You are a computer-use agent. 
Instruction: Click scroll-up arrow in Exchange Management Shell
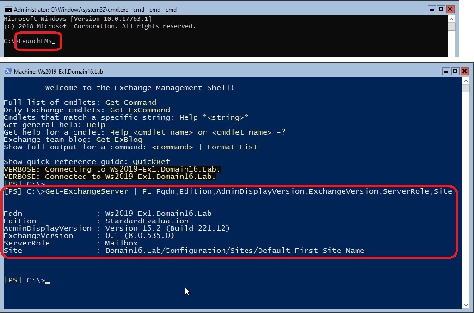click(466, 81)
